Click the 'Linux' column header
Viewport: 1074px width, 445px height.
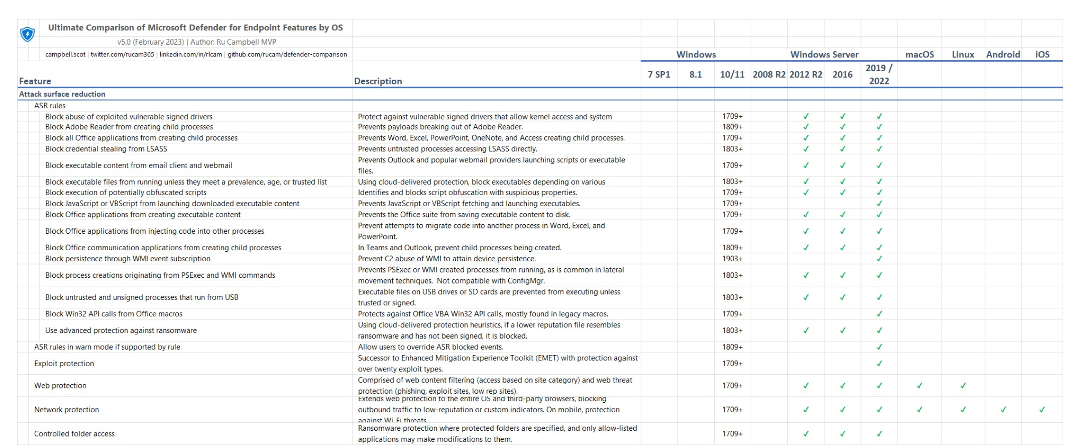(x=963, y=55)
